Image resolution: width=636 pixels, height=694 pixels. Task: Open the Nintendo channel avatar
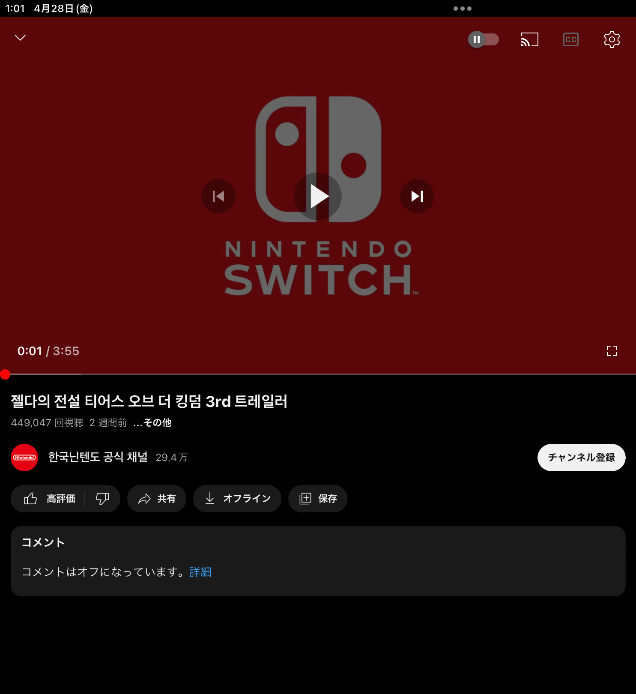coord(24,458)
